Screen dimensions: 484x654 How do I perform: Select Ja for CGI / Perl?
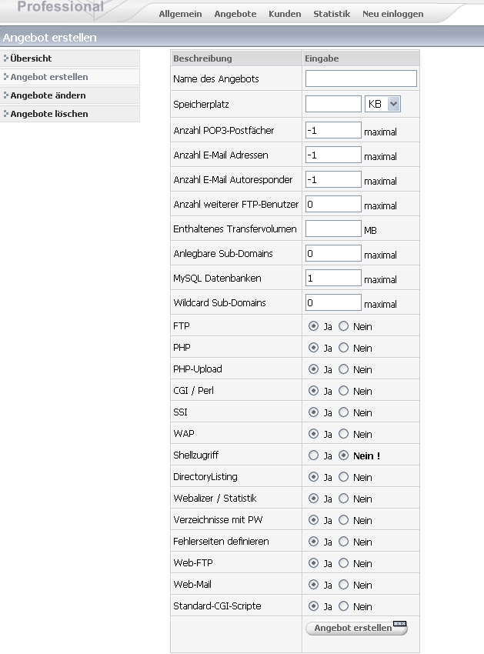coord(313,391)
